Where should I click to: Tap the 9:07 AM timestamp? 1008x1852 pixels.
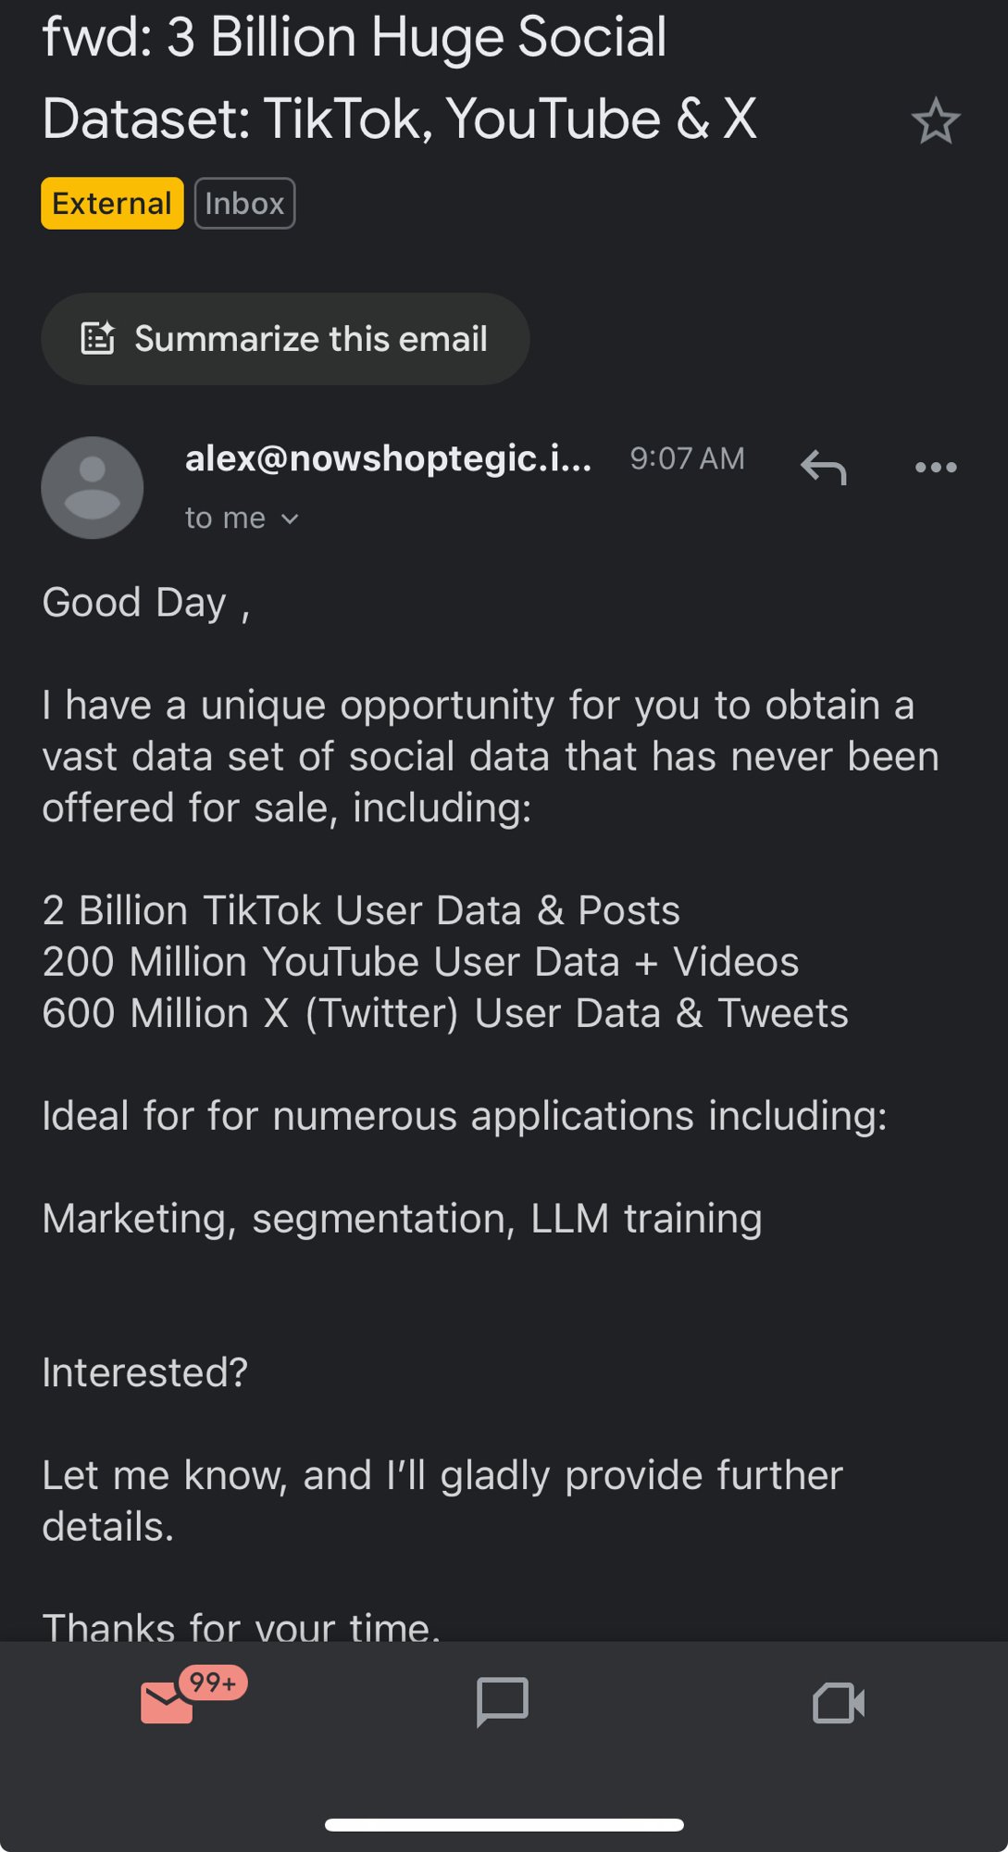point(687,458)
